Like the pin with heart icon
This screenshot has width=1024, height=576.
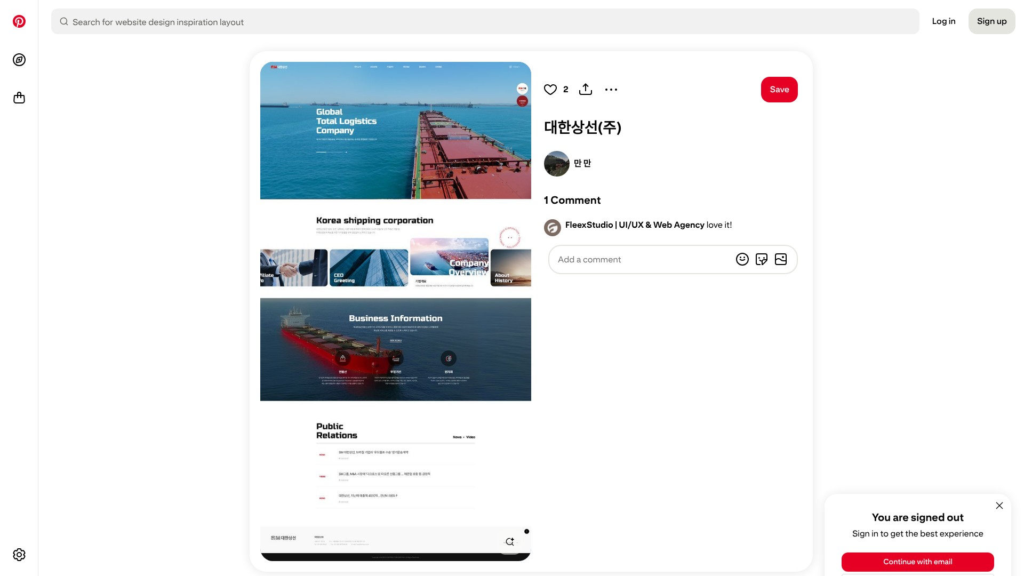(x=550, y=90)
